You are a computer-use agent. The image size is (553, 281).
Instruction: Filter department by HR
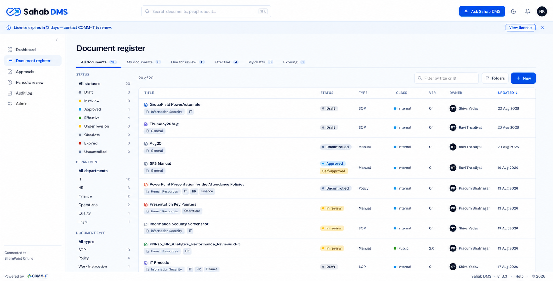(104, 188)
